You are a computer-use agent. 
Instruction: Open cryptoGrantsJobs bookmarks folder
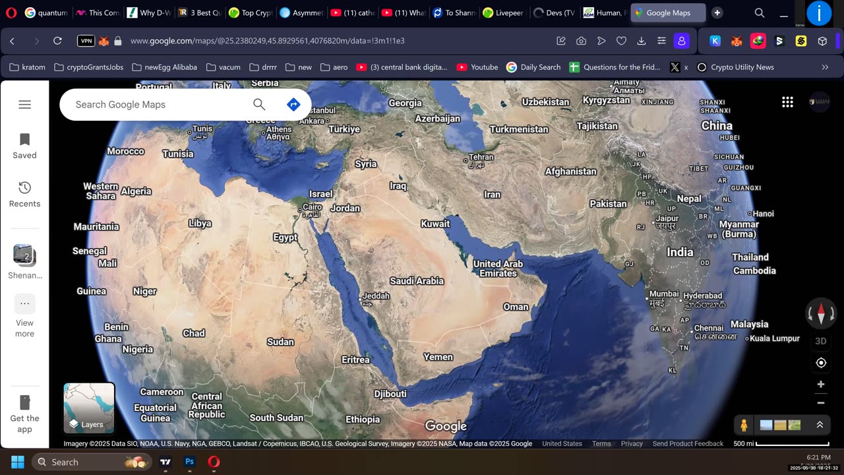(88, 67)
